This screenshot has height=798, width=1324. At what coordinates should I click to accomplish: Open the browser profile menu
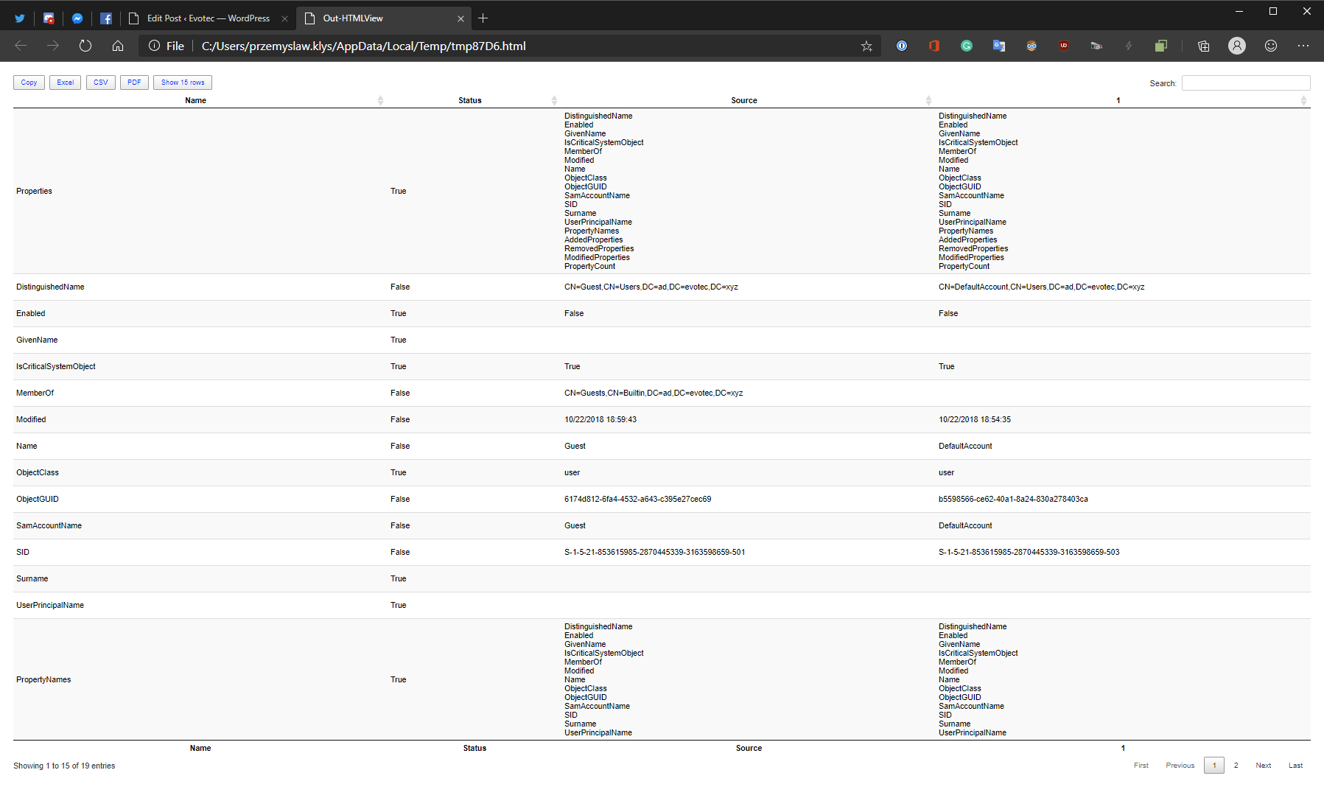pos(1237,46)
